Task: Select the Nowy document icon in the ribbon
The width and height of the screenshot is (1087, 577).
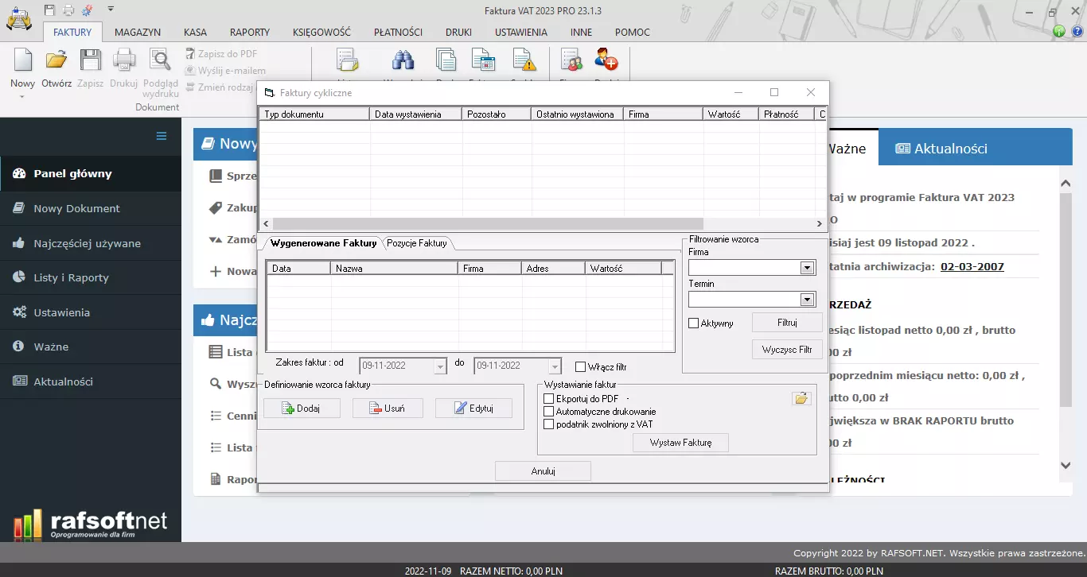Action: point(21,60)
